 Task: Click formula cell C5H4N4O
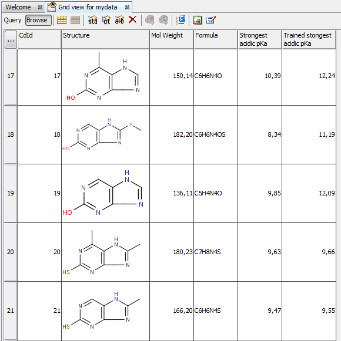pos(216,194)
